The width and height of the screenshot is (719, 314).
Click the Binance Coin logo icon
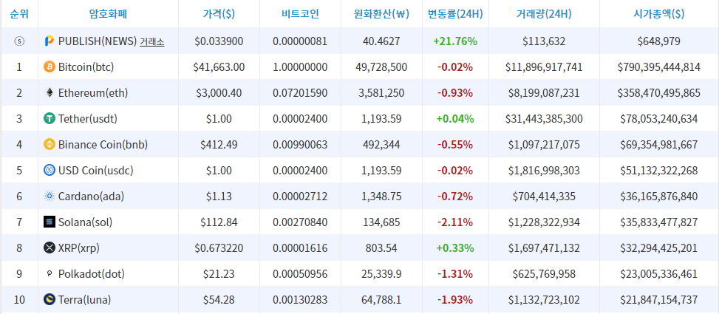(x=49, y=145)
